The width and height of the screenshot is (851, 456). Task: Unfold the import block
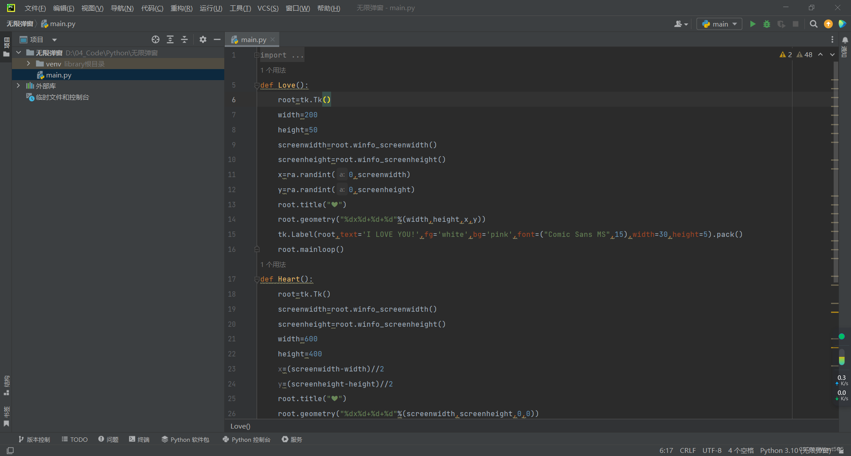(257, 55)
